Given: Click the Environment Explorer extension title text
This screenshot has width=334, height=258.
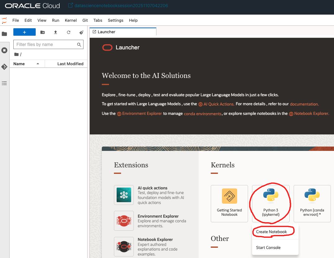Looking at the screenshot, I should [158, 216].
